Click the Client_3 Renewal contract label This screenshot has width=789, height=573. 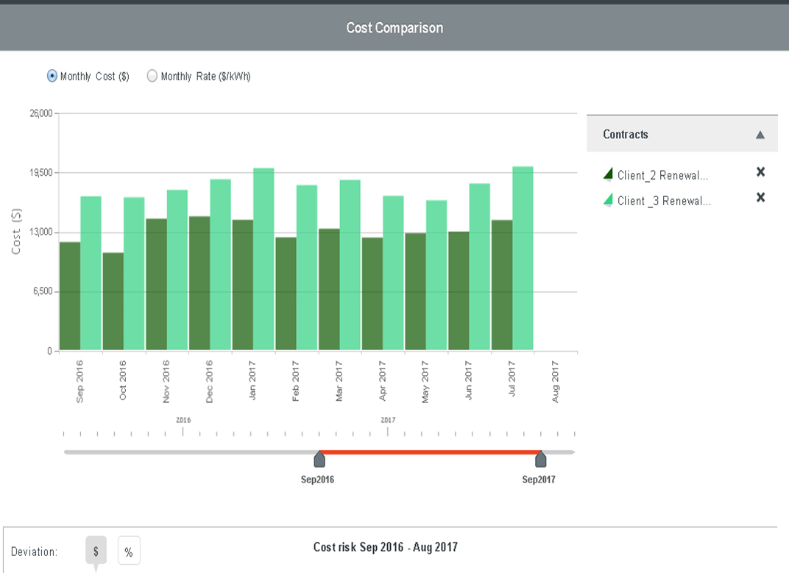(662, 201)
